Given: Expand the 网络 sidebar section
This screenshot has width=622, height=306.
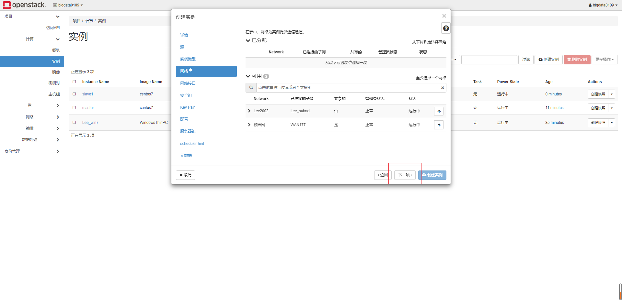Looking at the screenshot, I should pyautogui.click(x=58, y=117).
